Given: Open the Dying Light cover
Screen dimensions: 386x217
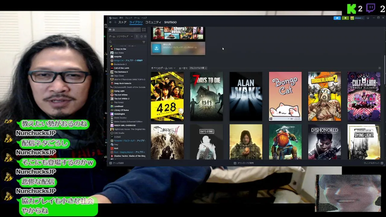Looking at the screenshot, I should click(364, 142).
